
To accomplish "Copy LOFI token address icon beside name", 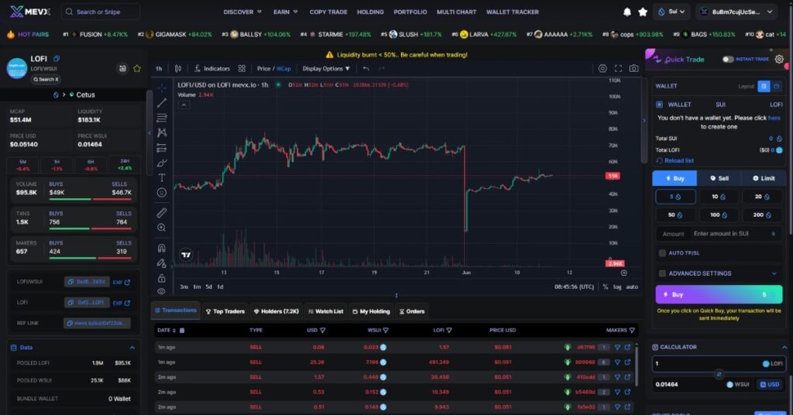I will coord(56,59).
